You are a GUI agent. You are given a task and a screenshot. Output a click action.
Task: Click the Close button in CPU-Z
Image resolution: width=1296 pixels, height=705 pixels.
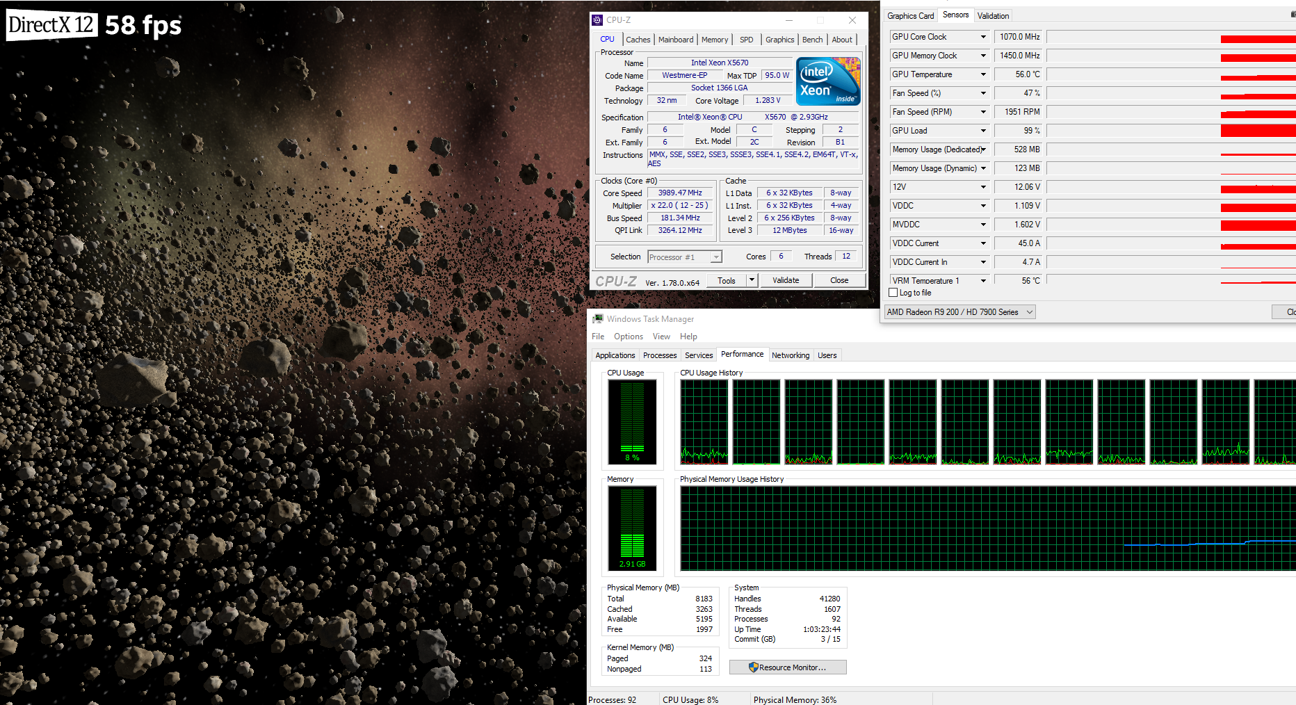tap(839, 280)
